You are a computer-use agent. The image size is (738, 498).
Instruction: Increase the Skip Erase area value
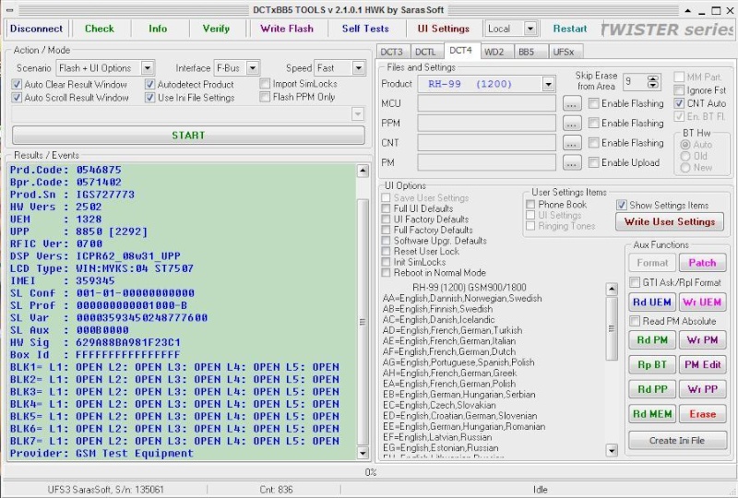tap(652, 78)
